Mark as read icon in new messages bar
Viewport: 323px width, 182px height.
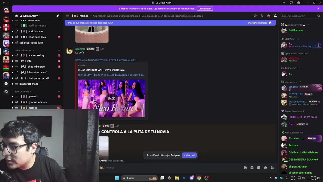click(270, 23)
